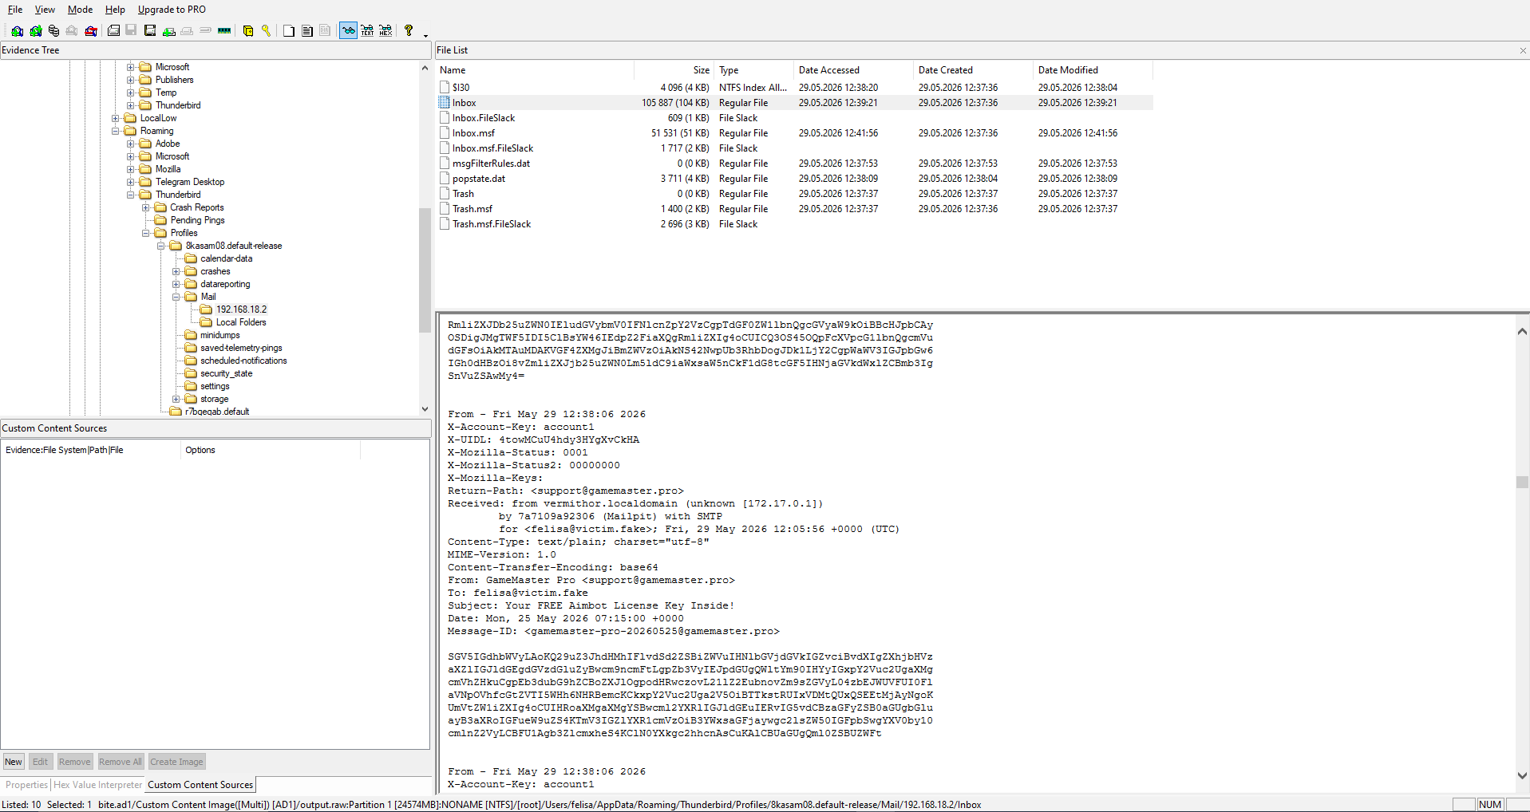
Task: Select the 192.168.18.2 folder
Action: (x=241, y=309)
